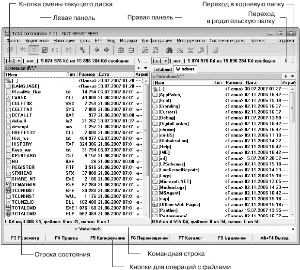Select the [Microsoft.NET] folder row

tap(221, 181)
